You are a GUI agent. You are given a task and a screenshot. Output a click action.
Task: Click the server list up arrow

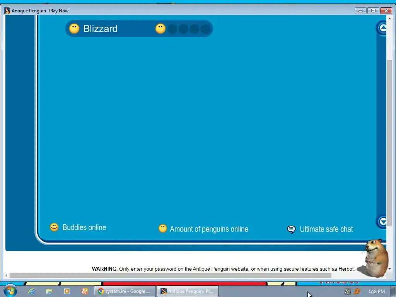(x=382, y=28)
